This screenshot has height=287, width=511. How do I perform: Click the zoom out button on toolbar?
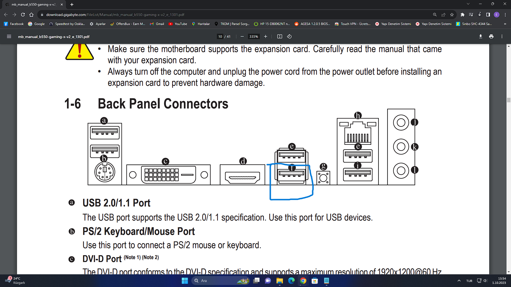[242, 37]
